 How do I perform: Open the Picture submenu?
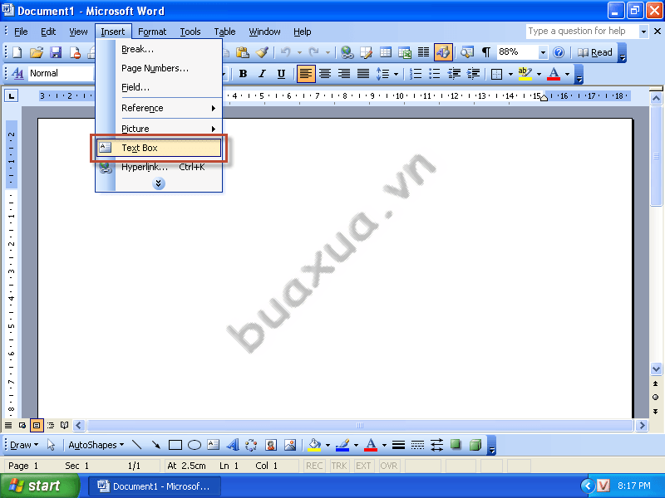(x=158, y=129)
